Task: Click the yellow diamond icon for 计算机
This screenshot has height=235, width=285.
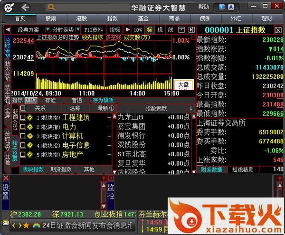Action: [x=30, y=136]
